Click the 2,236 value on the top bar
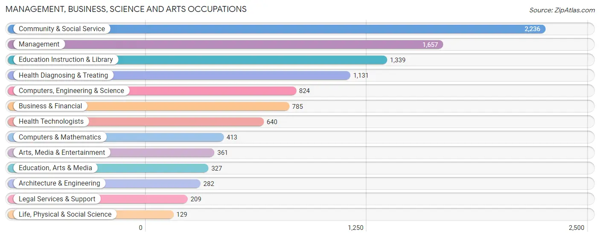The height and width of the screenshot is (238, 600). pos(532,29)
